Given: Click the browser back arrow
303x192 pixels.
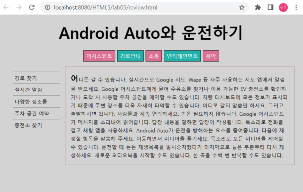Looking at the screenshot, I should click(x=6, y=7).
